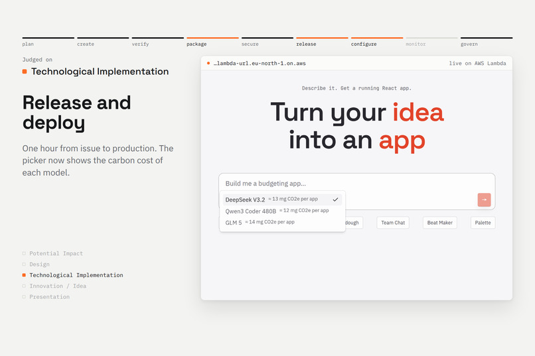Select the configure stage tab

(x=377, y=42)
